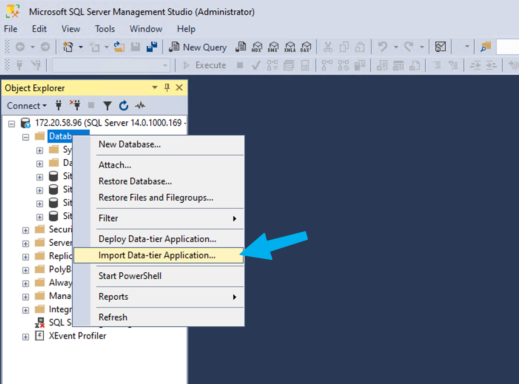Open the Tools menu

point(105,29)
